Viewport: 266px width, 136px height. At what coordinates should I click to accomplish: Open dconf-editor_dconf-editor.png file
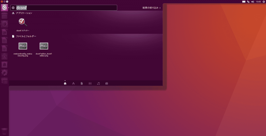44,46
